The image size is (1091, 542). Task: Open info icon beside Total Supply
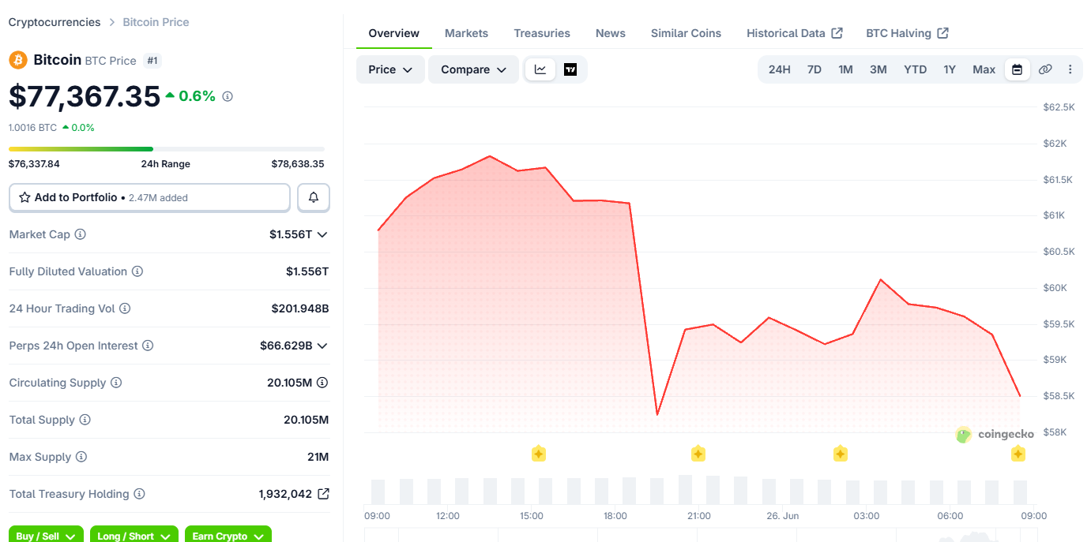85,420
